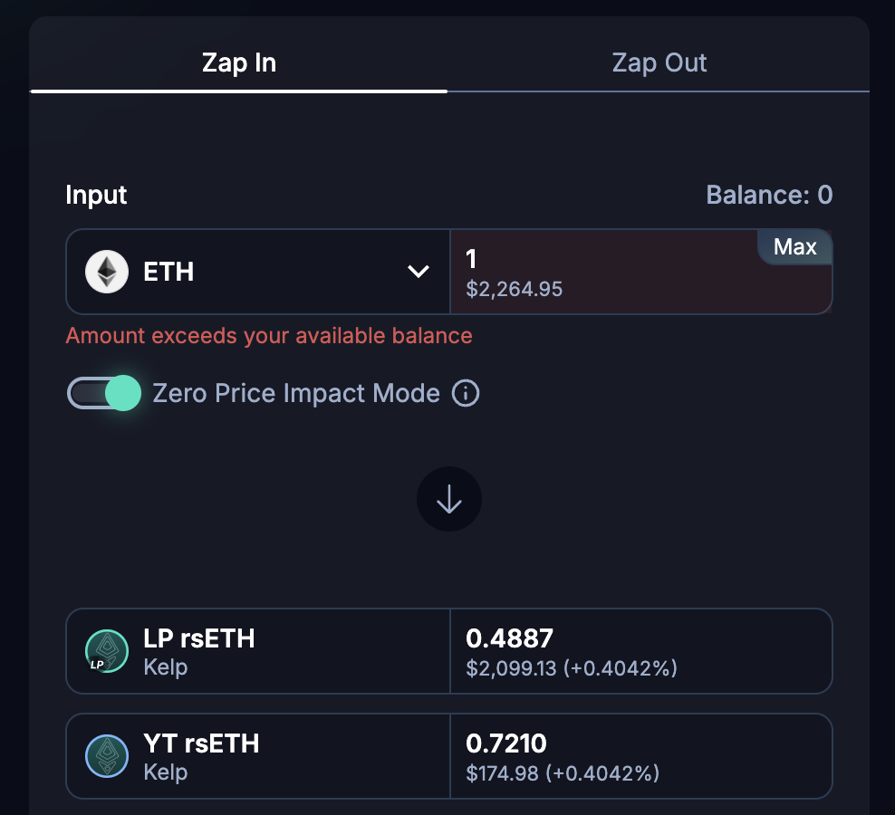Open token selector by clicking ETH label

click(169, 272)
